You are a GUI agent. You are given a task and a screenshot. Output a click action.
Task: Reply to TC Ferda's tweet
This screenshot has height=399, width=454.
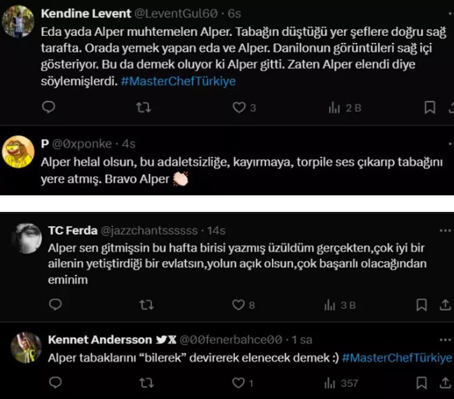pyautogui.click(x=56, y=304)
